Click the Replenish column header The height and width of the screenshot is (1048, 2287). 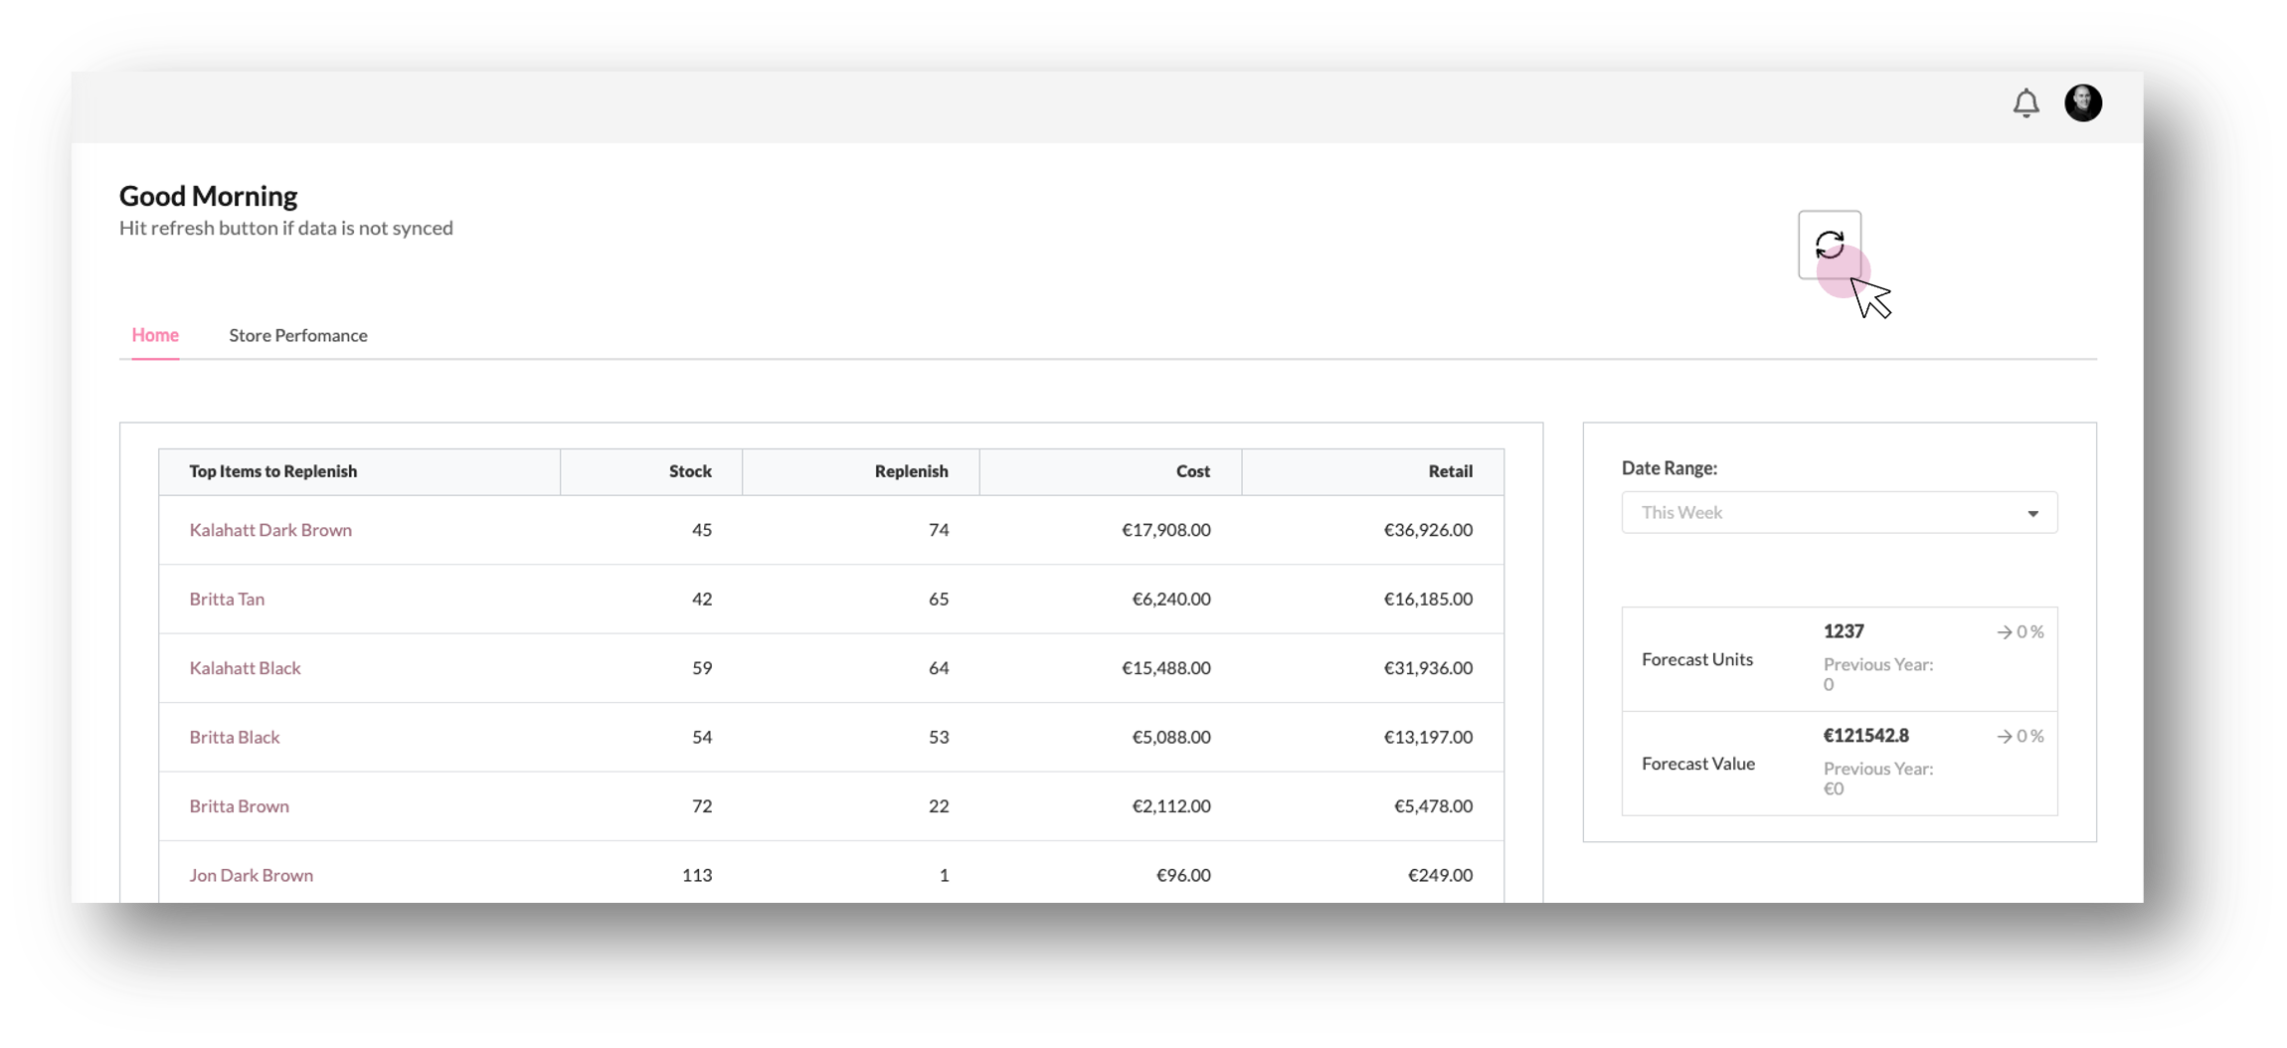[911, 471]
